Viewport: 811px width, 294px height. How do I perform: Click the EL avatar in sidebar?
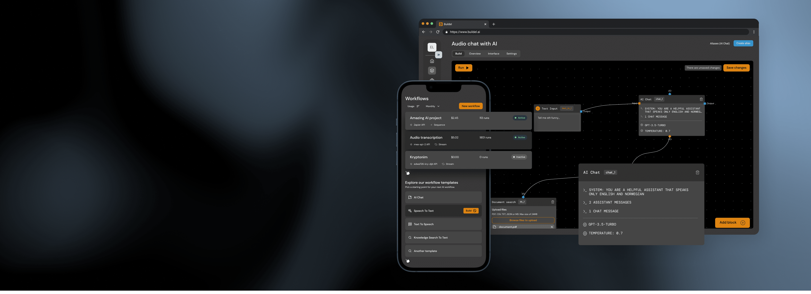pyautogui.click(x=432, y=47)
